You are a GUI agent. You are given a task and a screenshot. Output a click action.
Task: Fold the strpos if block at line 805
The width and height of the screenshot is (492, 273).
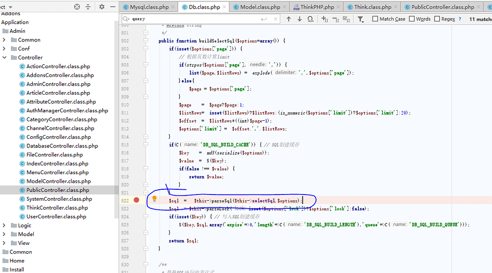coord(146,65)
